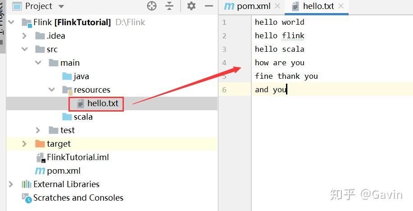
Task: Expand the test folder
Action: coord(38,130)
